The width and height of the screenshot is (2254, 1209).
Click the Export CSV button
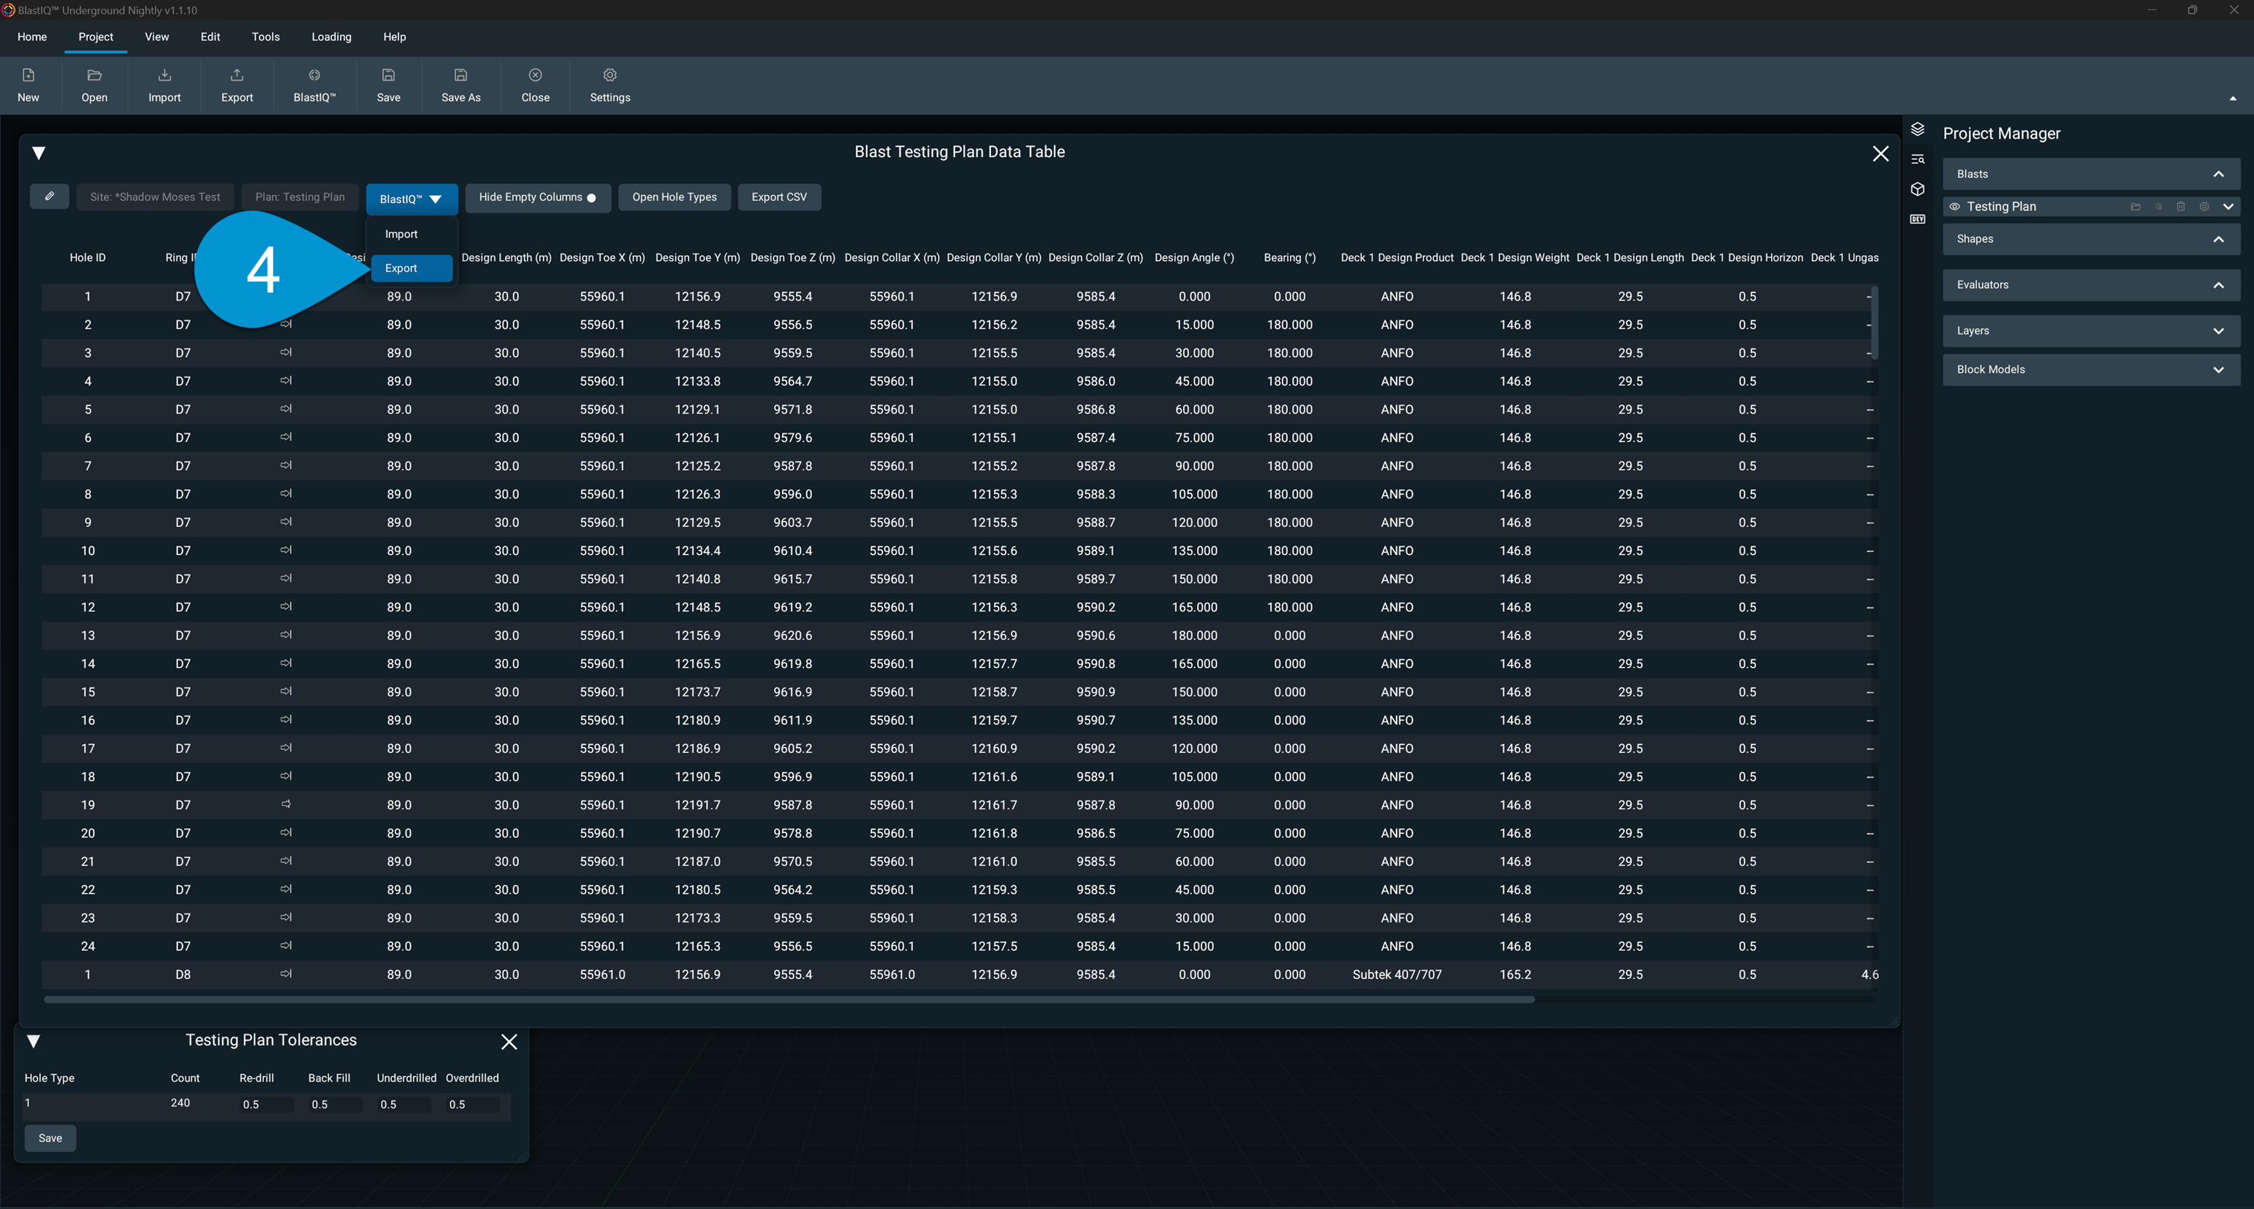(x=778, y=197)
